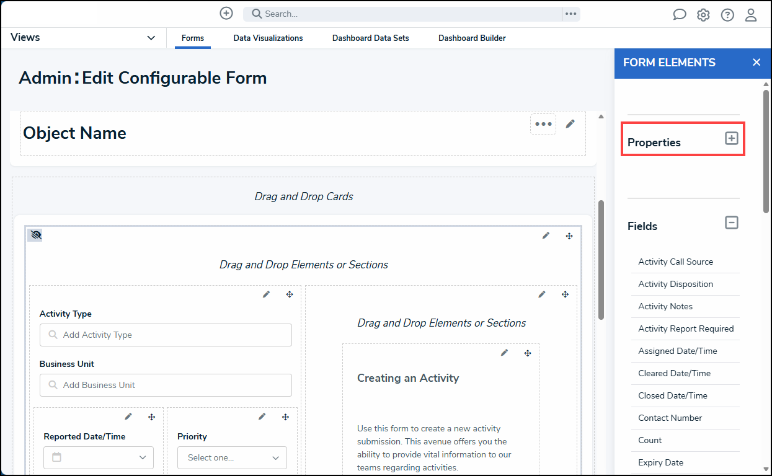This screenshot has height=476, width=772.
Task: Click move handle on Creating an Activity section
Action: pyautogui.click(x=528, y=353)
